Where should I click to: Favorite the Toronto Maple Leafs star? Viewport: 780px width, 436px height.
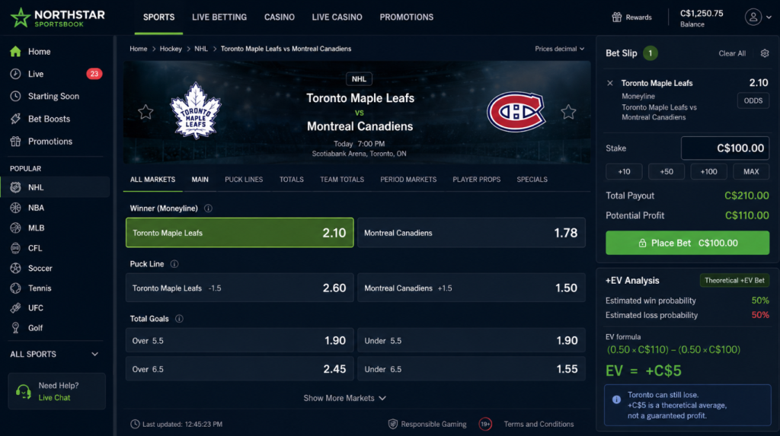click(145, 112)
